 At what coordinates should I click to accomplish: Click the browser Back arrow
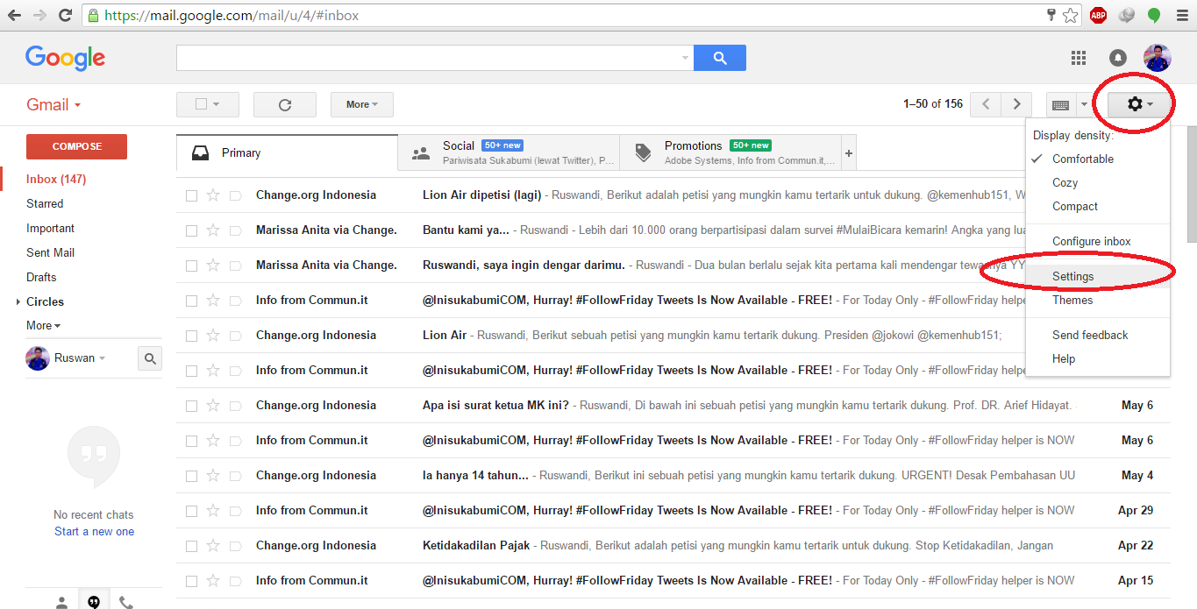[x=14, y=15]
